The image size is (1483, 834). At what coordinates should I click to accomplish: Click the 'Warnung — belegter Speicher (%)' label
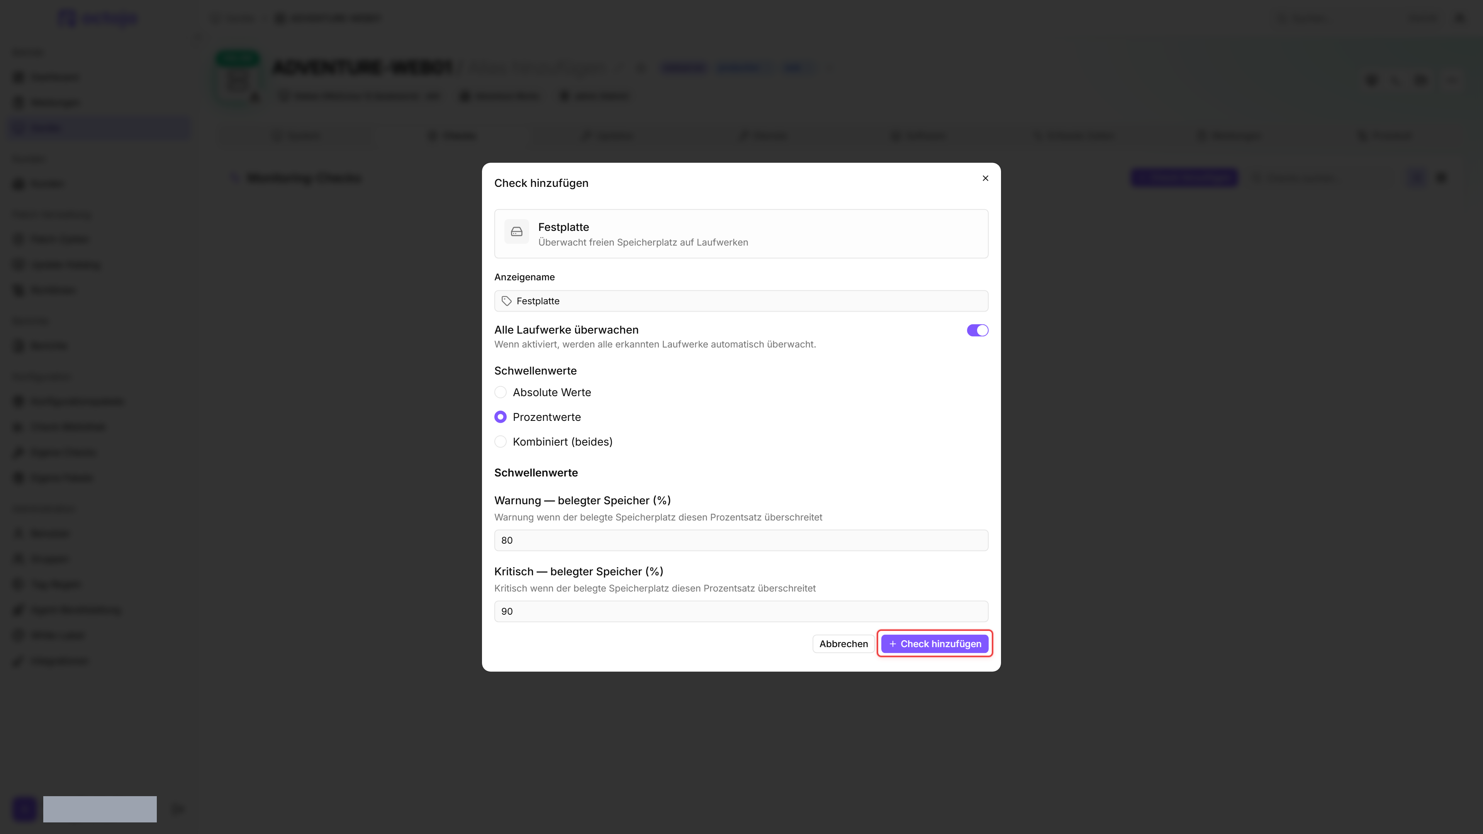tap(582, 501)
